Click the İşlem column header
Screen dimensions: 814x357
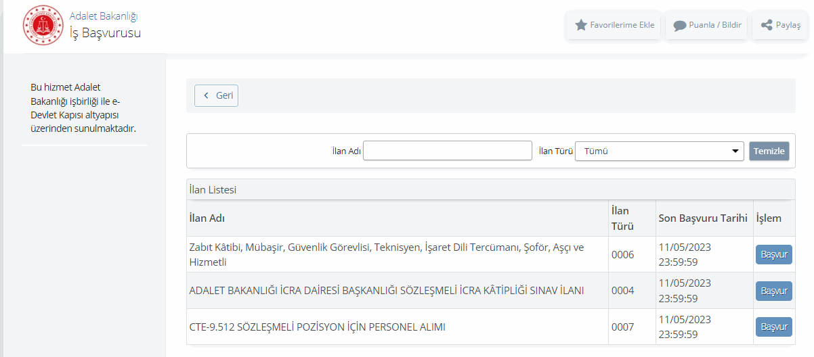tap(769, 218)
